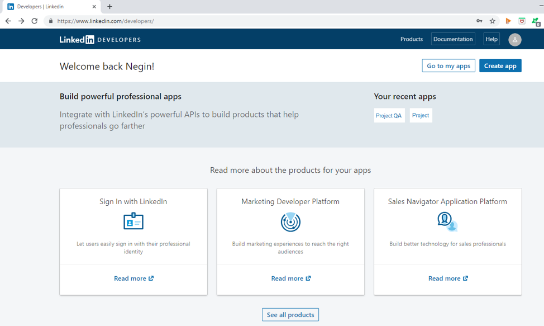Click the browser back arrow
Viewport: 544px width, 326px height.
tap(8, 21)
